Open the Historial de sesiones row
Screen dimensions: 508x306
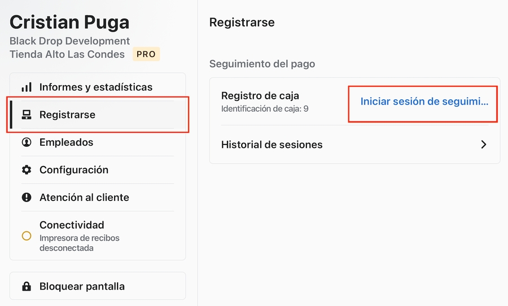[x=272, y=145]
